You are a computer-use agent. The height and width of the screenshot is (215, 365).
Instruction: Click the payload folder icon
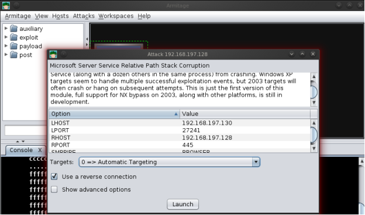(14, 46)
